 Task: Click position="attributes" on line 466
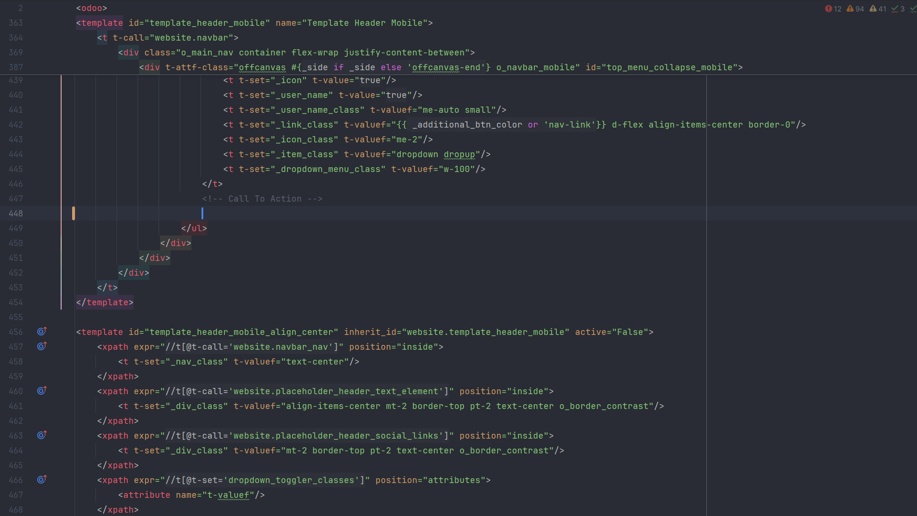[x=430, y=480]
